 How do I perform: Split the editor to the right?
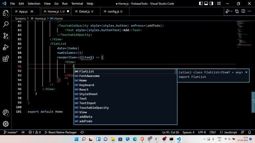(243, 11)
